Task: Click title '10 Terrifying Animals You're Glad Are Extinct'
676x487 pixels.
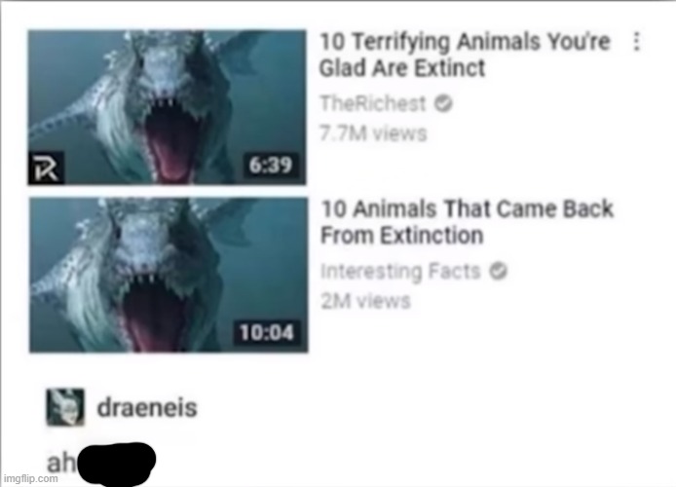Action: tap(465, 55)
